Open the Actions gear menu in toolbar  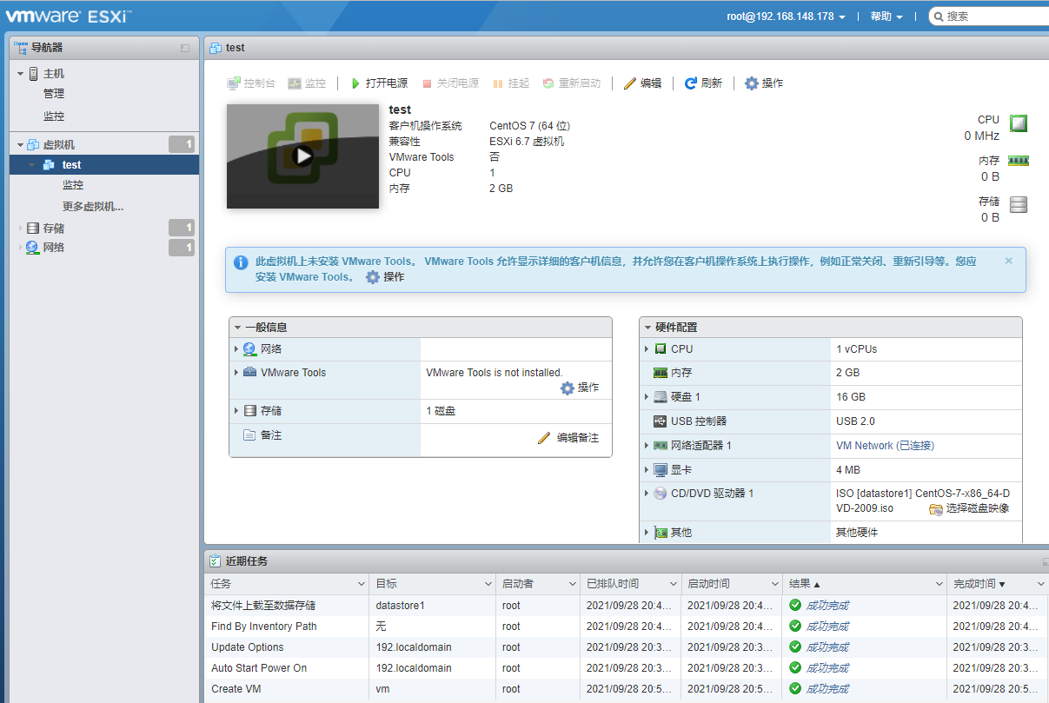coord(764,83)
